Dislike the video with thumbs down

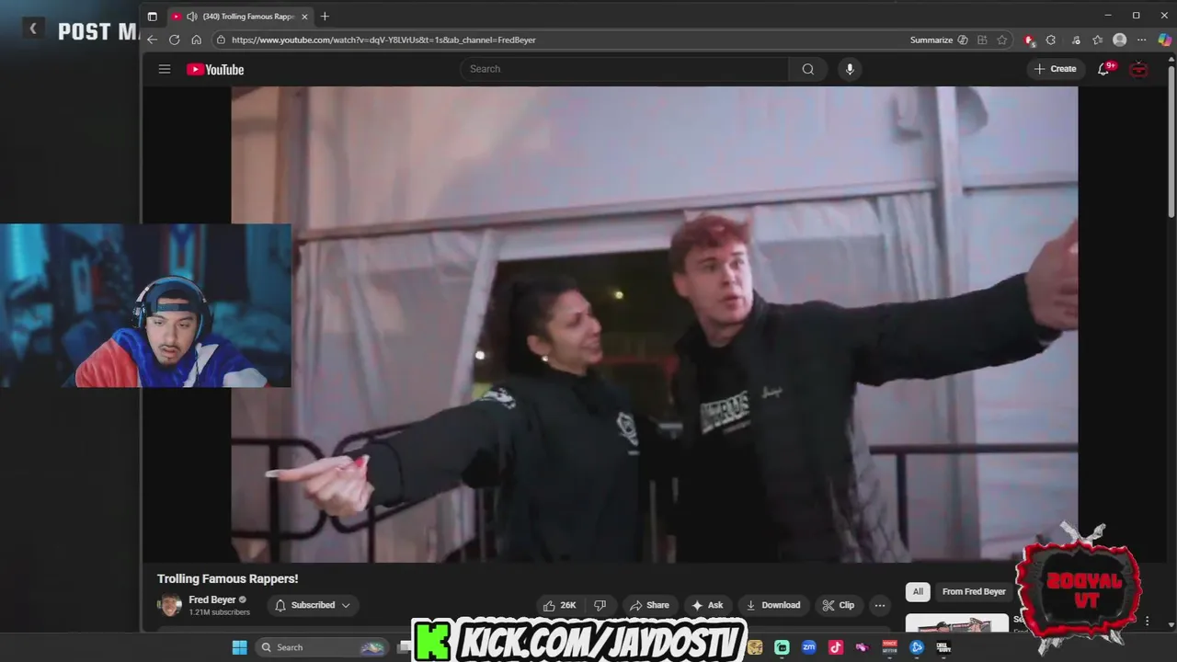click(600, 605)
